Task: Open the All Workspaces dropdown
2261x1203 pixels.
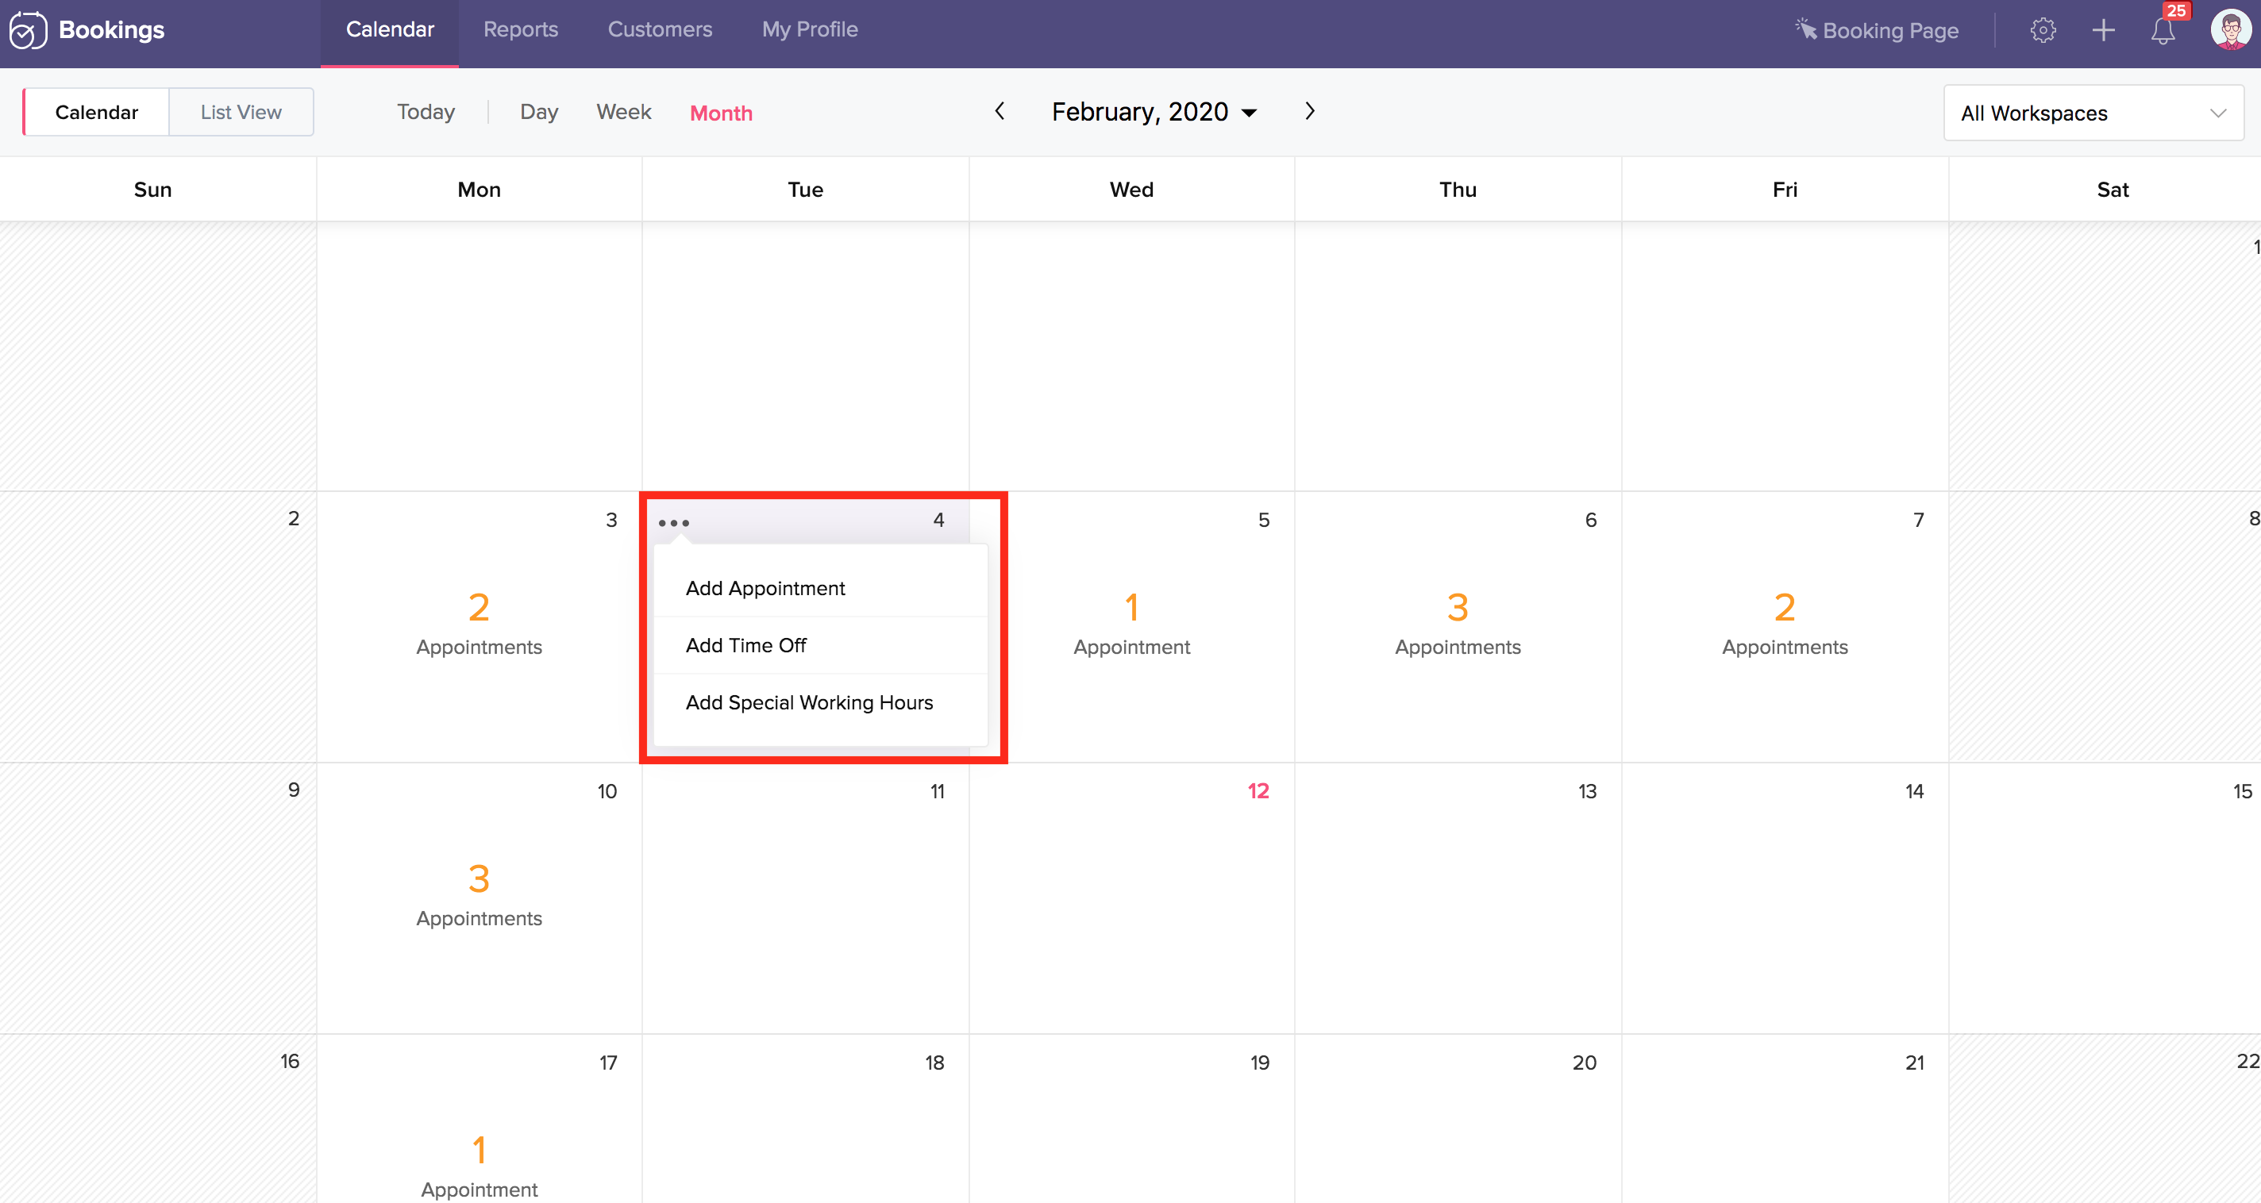Action: click(2093, 113)
